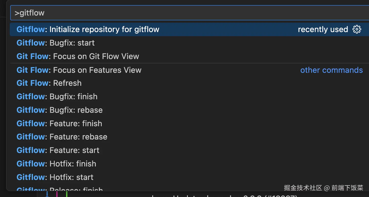Choose Git Flow: Focus on Git Flow View
This screenshot has width=369, height=197.
click(x=78, y=56)
